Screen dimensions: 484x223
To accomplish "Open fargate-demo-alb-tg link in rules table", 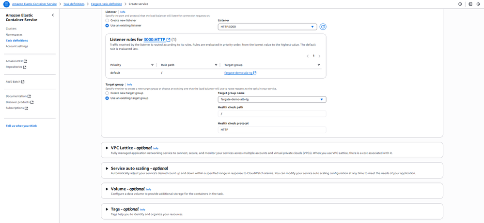I will [238, 73].
